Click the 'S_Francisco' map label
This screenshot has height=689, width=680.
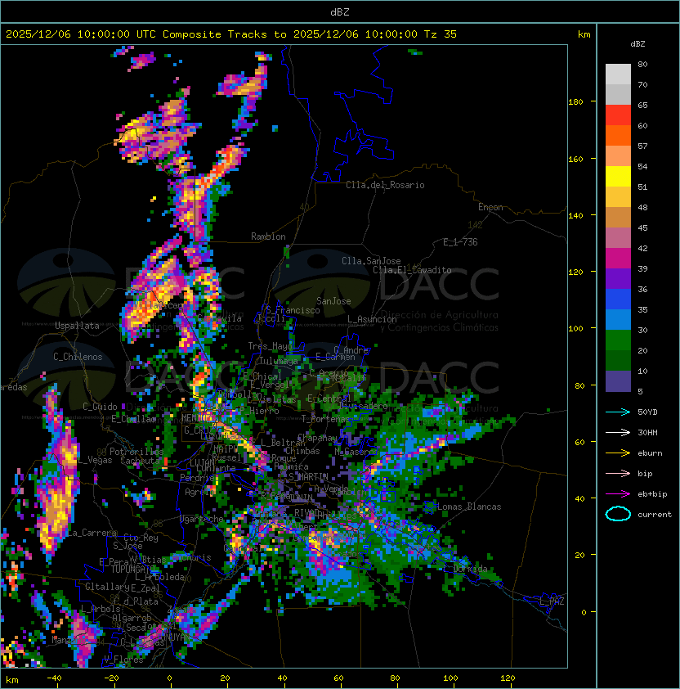click(x=293, y=310)
